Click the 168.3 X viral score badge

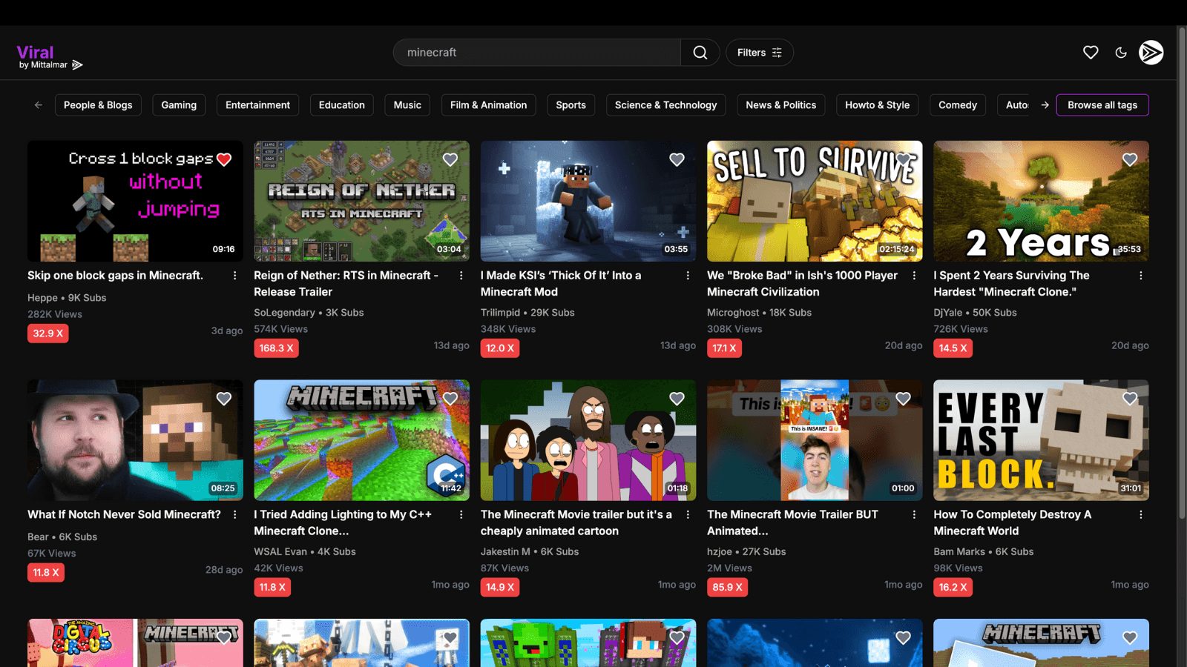[x=276, y=348]
